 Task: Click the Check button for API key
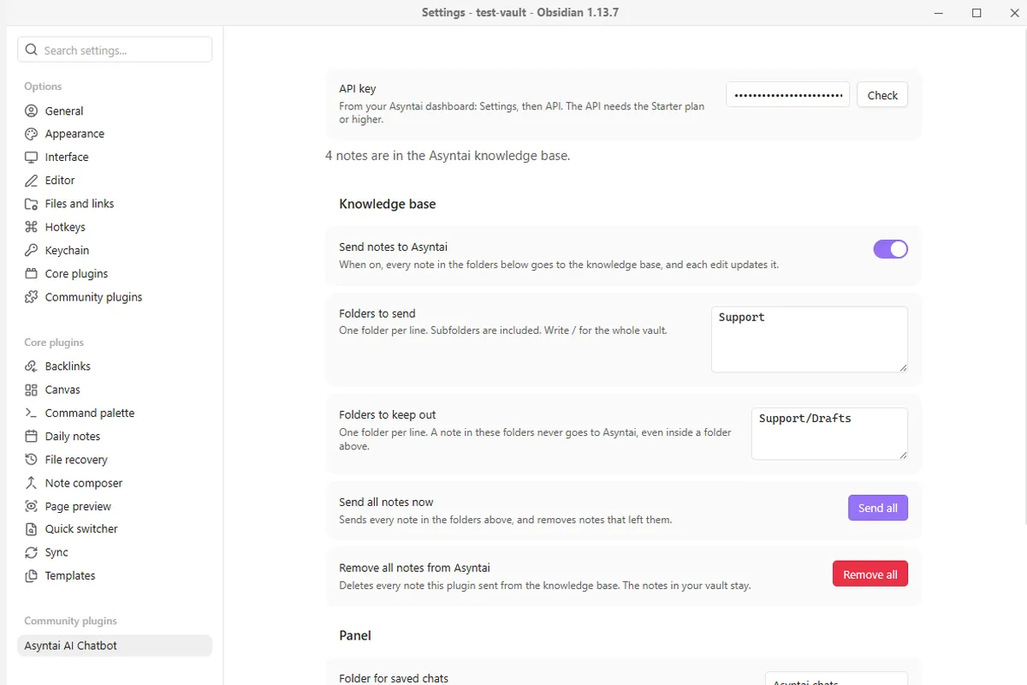tap(882, 95)
